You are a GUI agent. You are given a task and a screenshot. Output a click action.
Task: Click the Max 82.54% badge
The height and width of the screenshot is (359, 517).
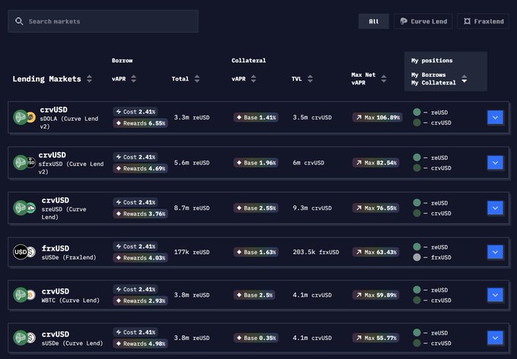(x=376, y=163)
